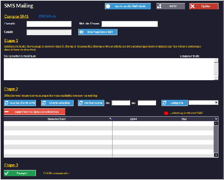Open the SMS Mode link

(x=47, y=16)
